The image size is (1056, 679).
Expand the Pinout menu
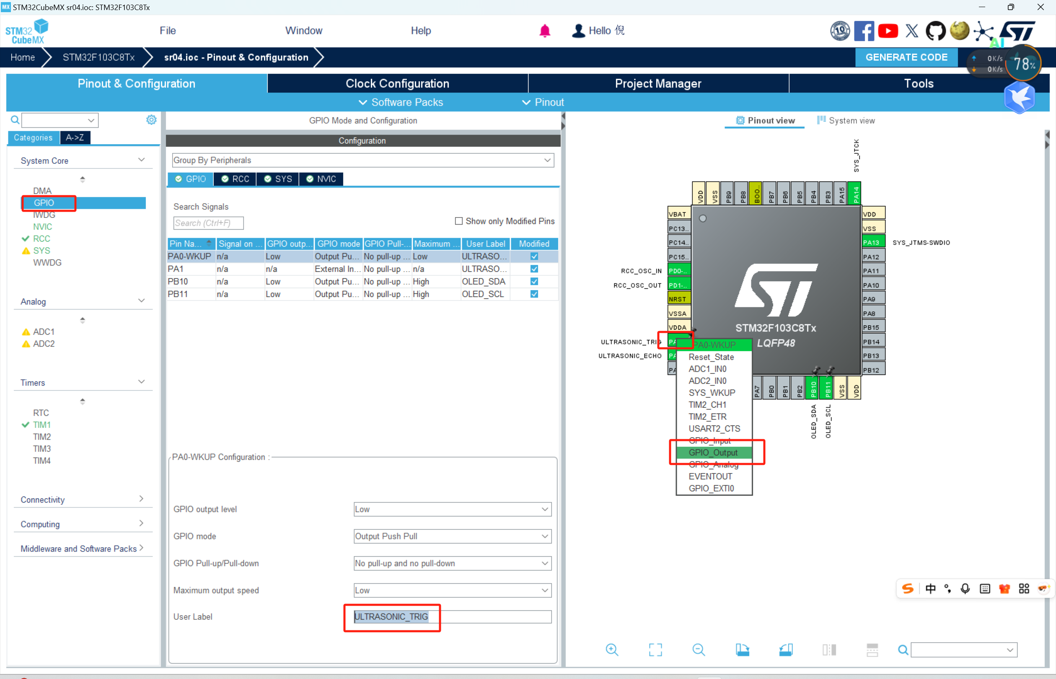point(543,102)
